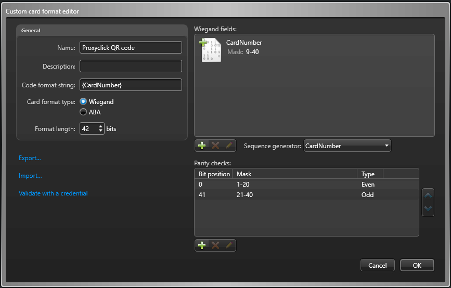Viewport: 451px width, 288px height.
Task: Click bit position 41 cell
Action: 202,195
